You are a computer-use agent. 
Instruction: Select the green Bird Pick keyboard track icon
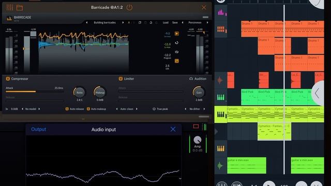point(221,97)
